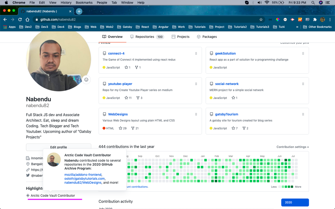This screenshot has height=209, width=335.
Task: Open a new browser tab
Action: (79, 11)
